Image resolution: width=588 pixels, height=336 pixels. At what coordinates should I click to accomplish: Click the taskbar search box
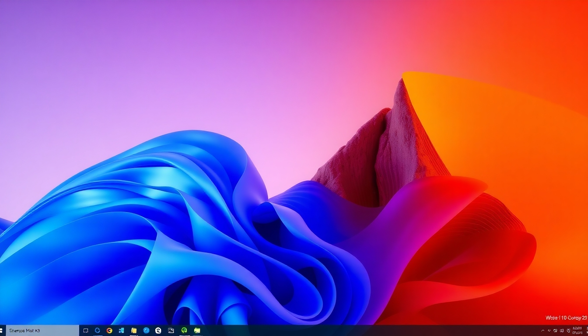coord(42,330)
